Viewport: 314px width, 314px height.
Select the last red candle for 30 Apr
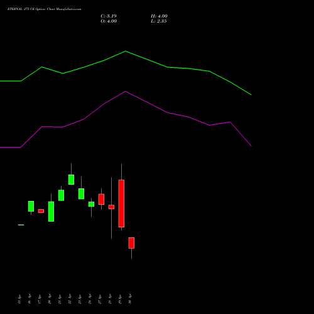[x=131, y=243]
